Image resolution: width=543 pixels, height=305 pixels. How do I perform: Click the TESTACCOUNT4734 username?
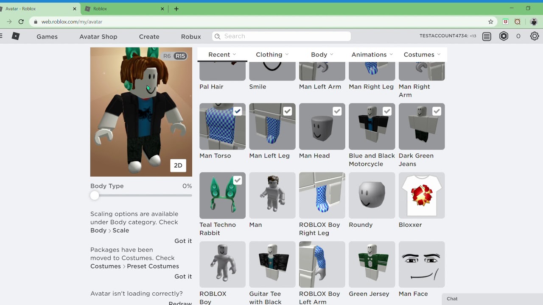444,36
